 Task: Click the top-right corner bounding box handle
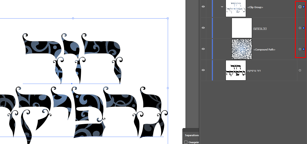168,18
